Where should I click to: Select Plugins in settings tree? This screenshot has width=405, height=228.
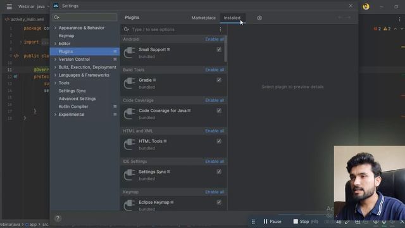[x=84, y=51]
